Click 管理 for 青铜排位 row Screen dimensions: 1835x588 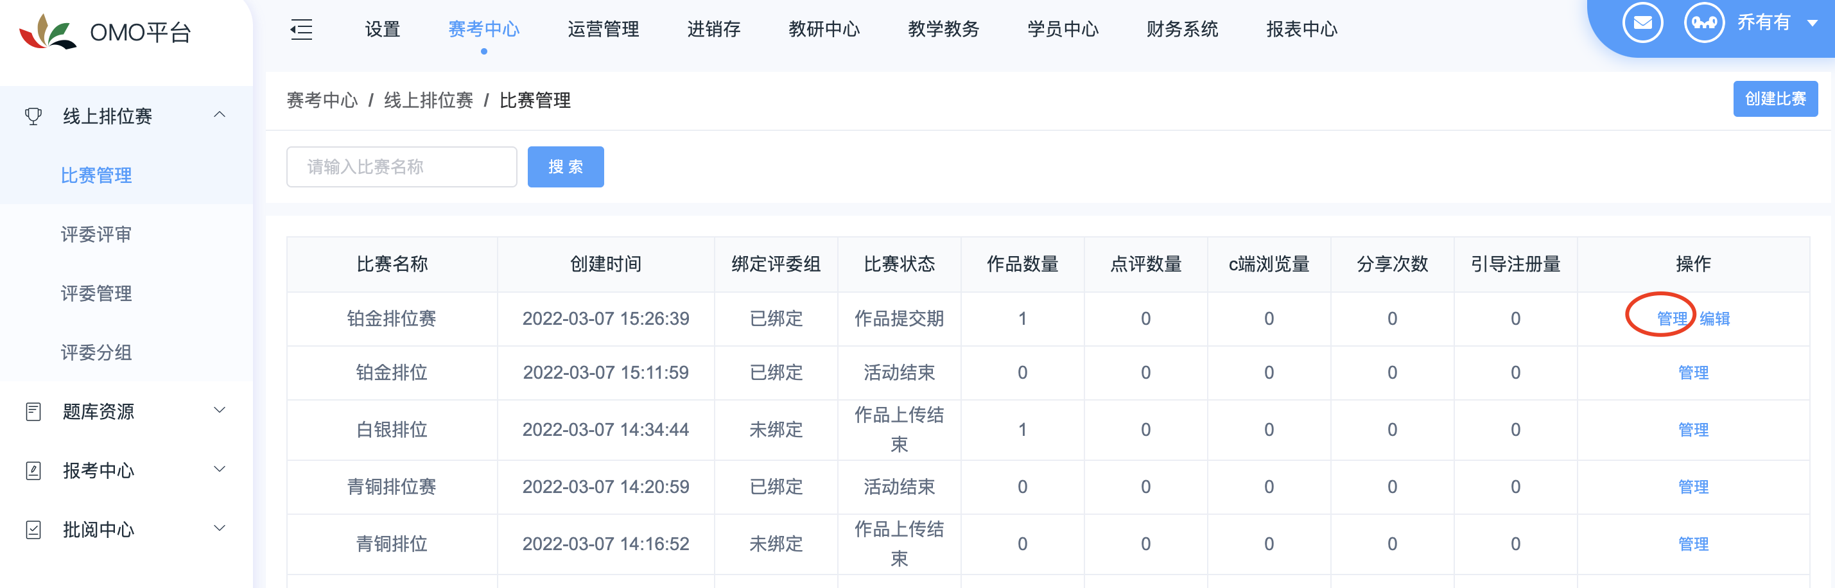[x=1693, y=544]
